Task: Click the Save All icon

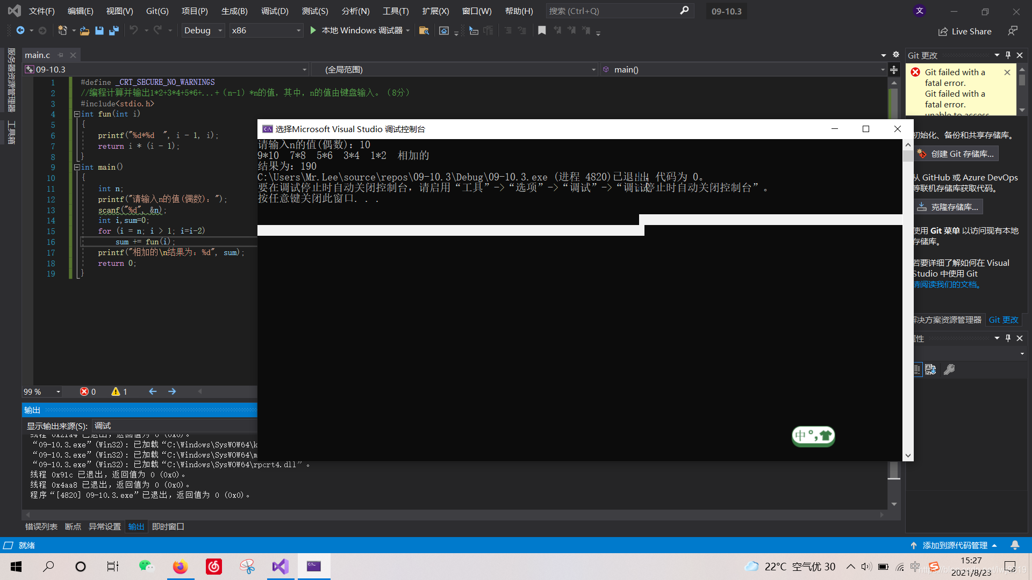Action: click(114, 31)
